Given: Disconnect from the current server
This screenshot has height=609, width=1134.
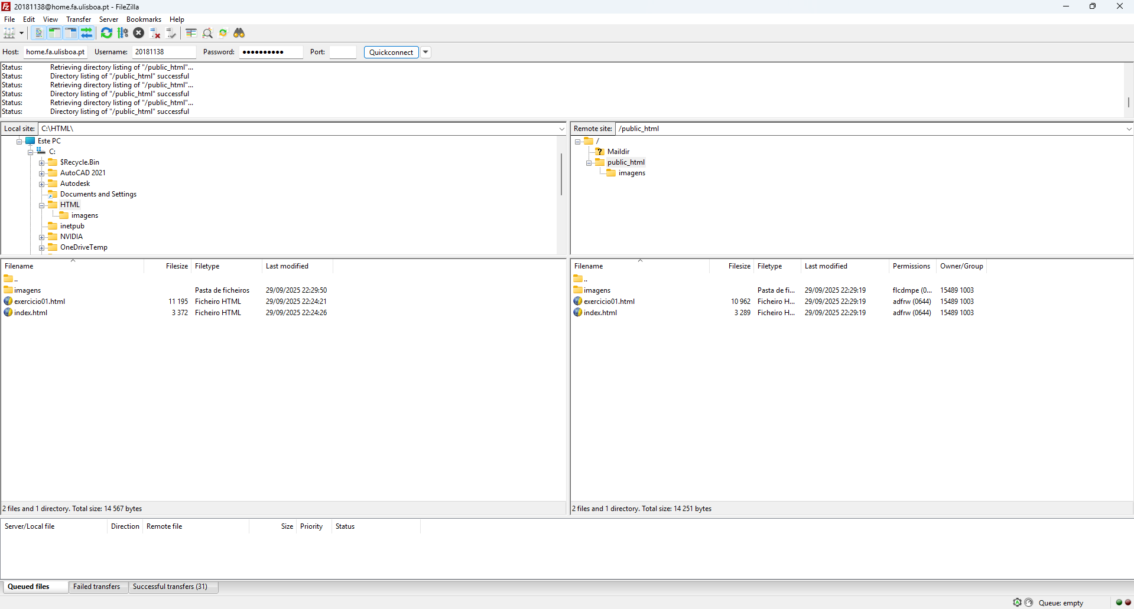Looking at the screenshot, I should 155,33.
